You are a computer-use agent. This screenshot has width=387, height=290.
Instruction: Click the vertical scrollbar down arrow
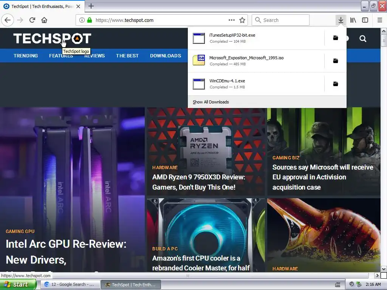coord(384,269)
